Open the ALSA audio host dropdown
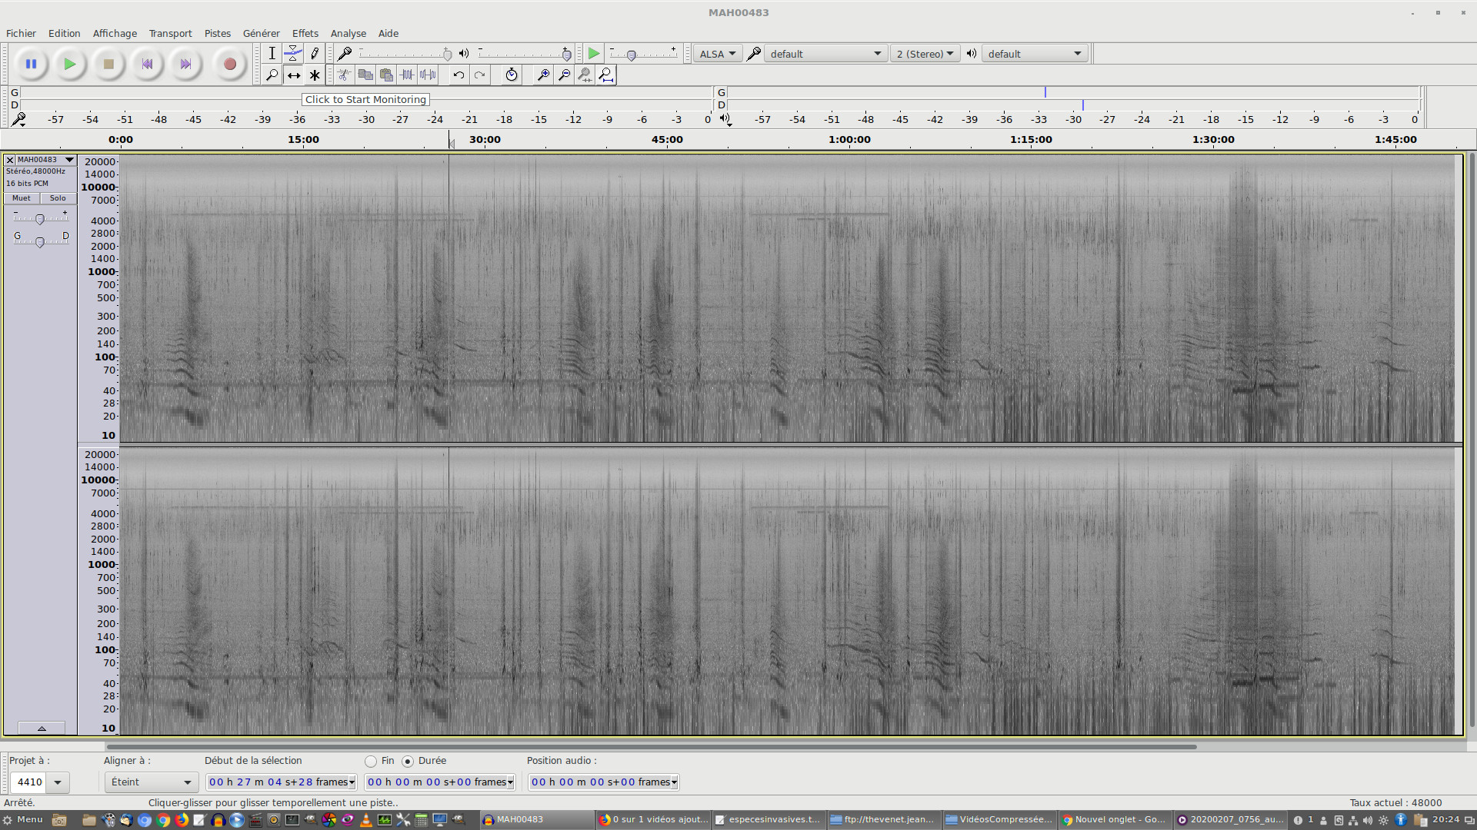 tap(717, 54)
